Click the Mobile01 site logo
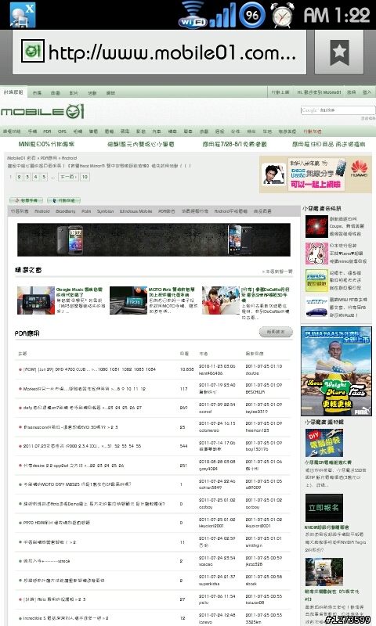Image resolution: width=376 pixels, height=626 pixels. pyautogui.click(x=42, y=112)
